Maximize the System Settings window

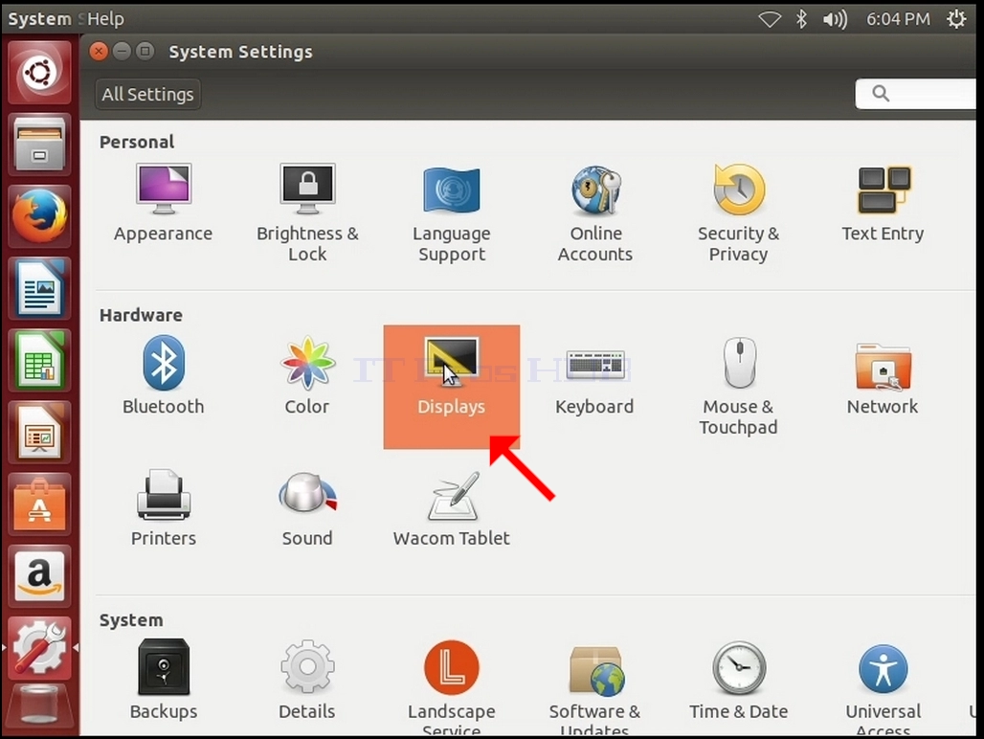[x=145, y=52]
